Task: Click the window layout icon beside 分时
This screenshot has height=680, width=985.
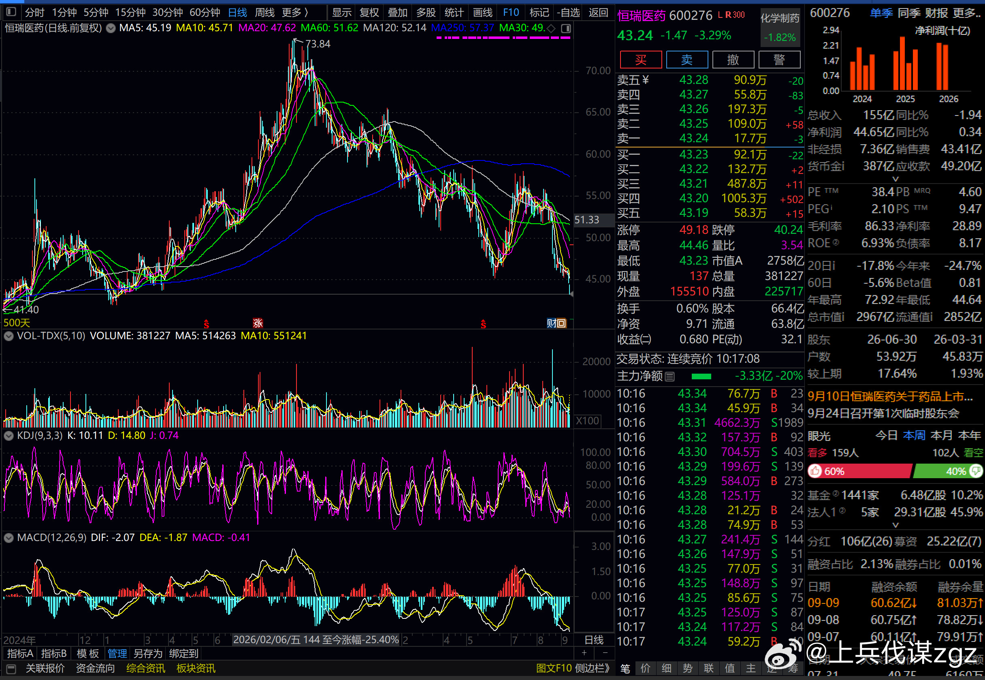Action: (11, 12)
